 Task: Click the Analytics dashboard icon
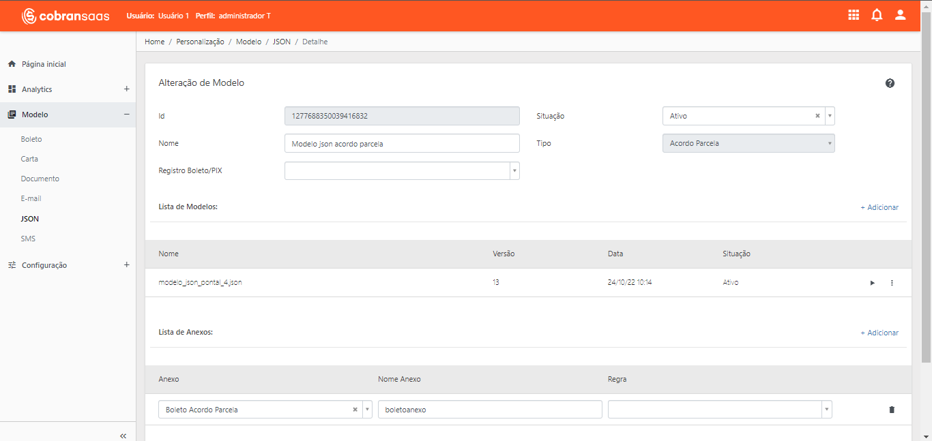(12, 89)
